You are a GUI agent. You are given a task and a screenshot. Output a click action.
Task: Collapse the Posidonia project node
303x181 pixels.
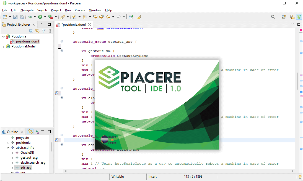[4, 36]
